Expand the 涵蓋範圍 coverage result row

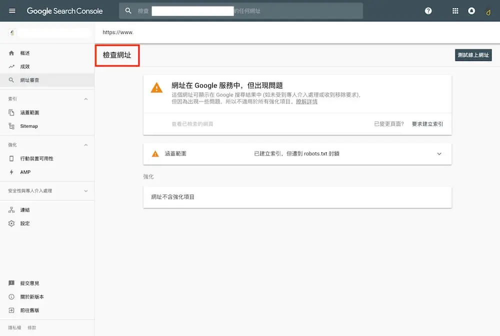point(297,153)
